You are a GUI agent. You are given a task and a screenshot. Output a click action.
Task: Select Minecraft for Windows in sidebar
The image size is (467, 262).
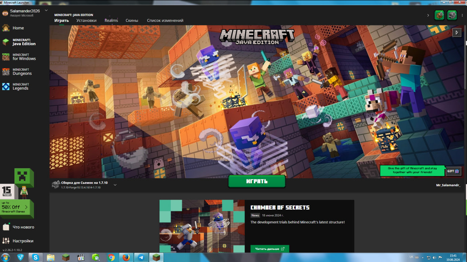click(24, 57)
